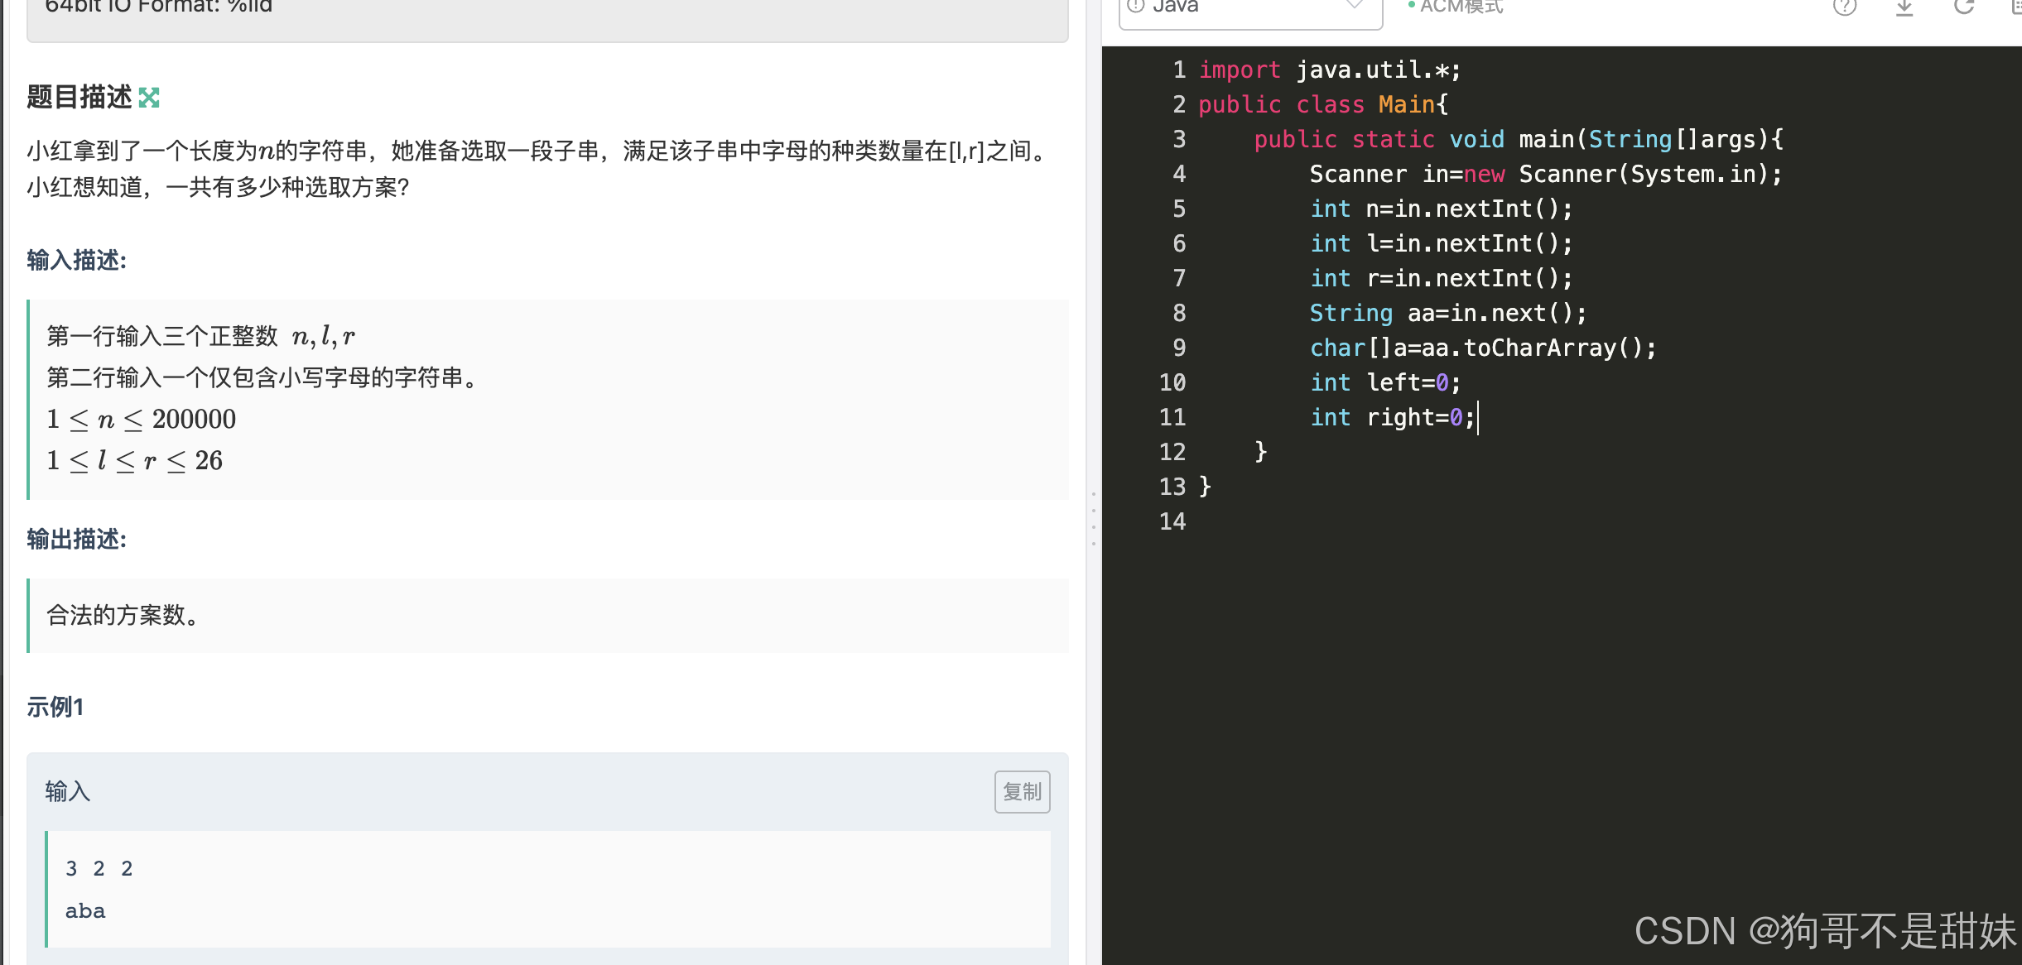Click code line 10 'int left=0;'
The width and height of the screenshot is (2022, 965).
tap(1385, 382)
